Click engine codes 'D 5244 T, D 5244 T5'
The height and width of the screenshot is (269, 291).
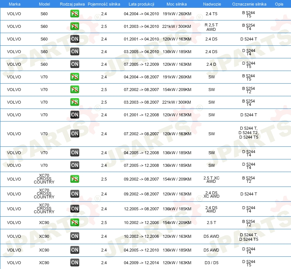[x=249, y=237]
